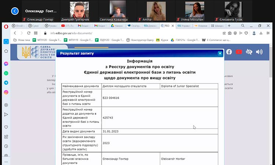Open the Easy Setup menu
The width and height of the screenshot is (275, 165).
click(x=269, y=33)
